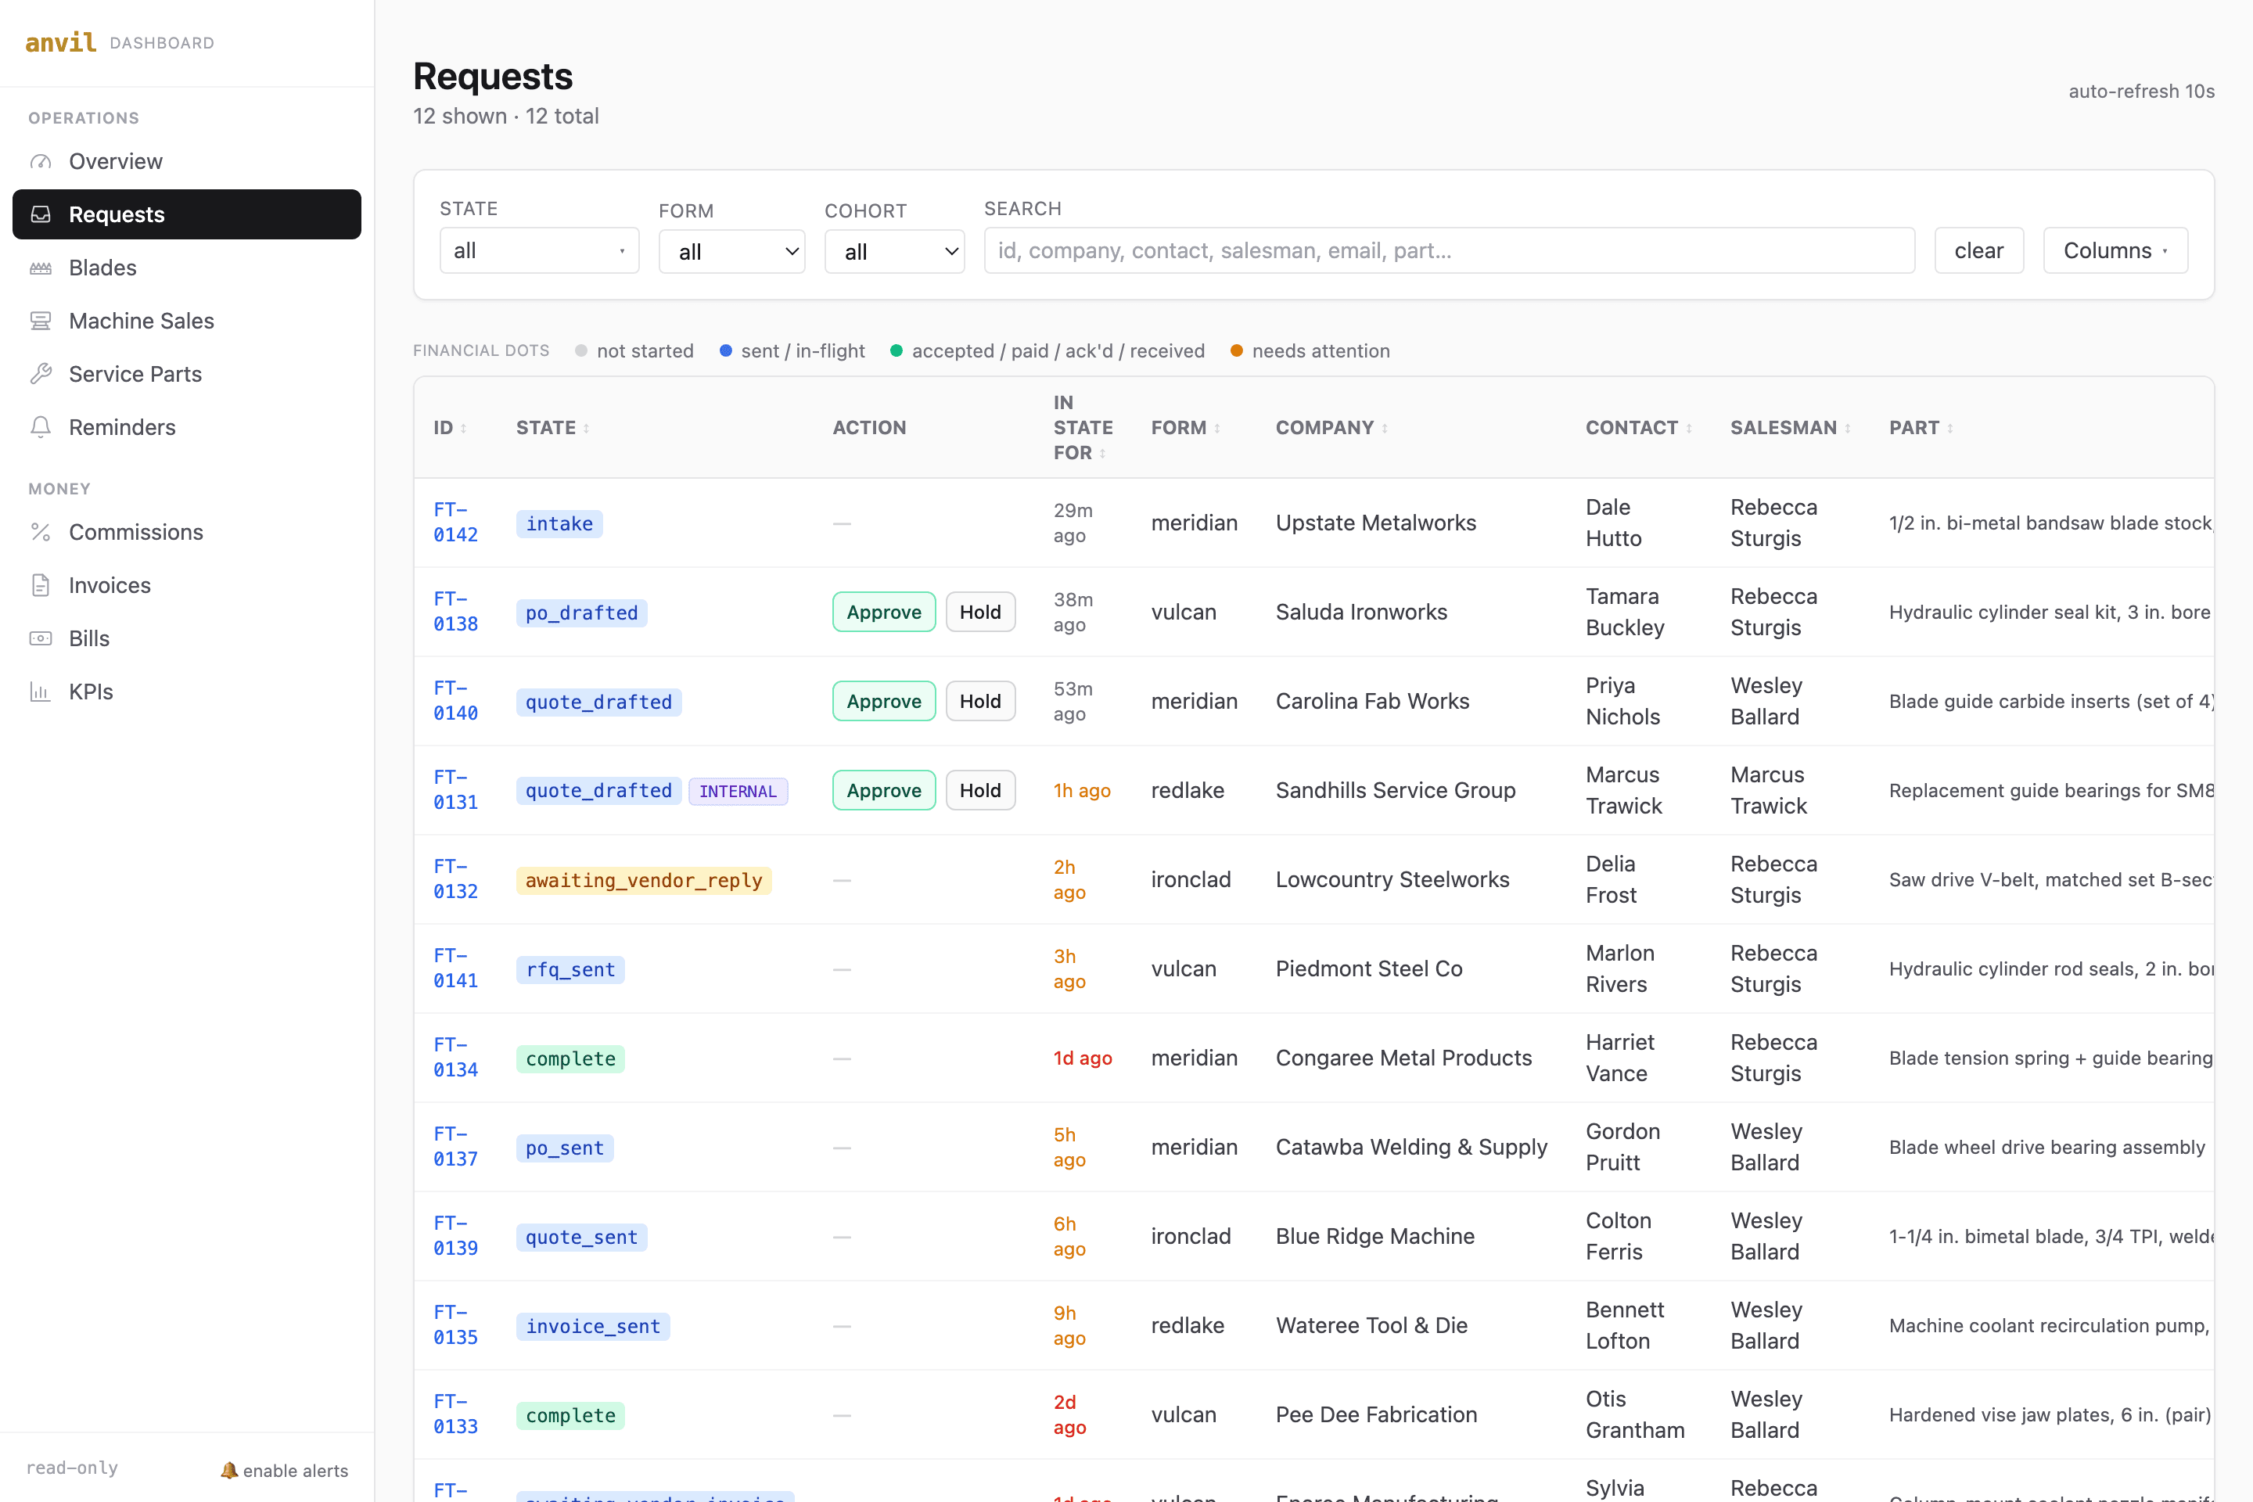Click the auto-refresh 10s label
The width and height of the screenshot is (2253, 1502).
[x=2141, y=91]
